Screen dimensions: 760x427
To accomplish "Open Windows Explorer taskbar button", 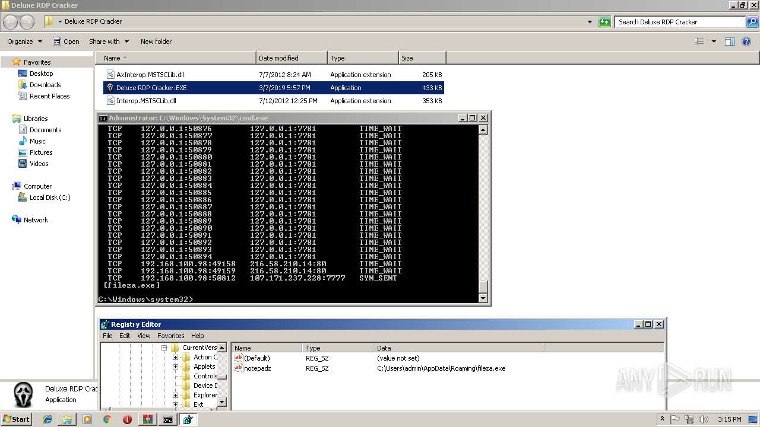I will [x=67, y=419].
